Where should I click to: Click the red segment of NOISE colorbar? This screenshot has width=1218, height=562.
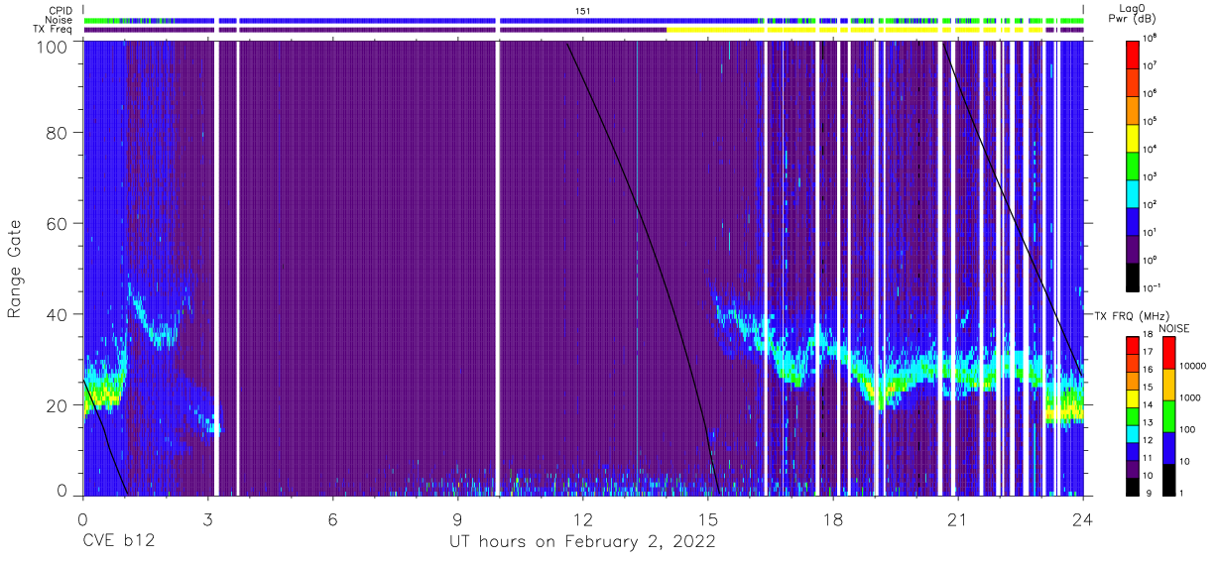coord(1169,352)
